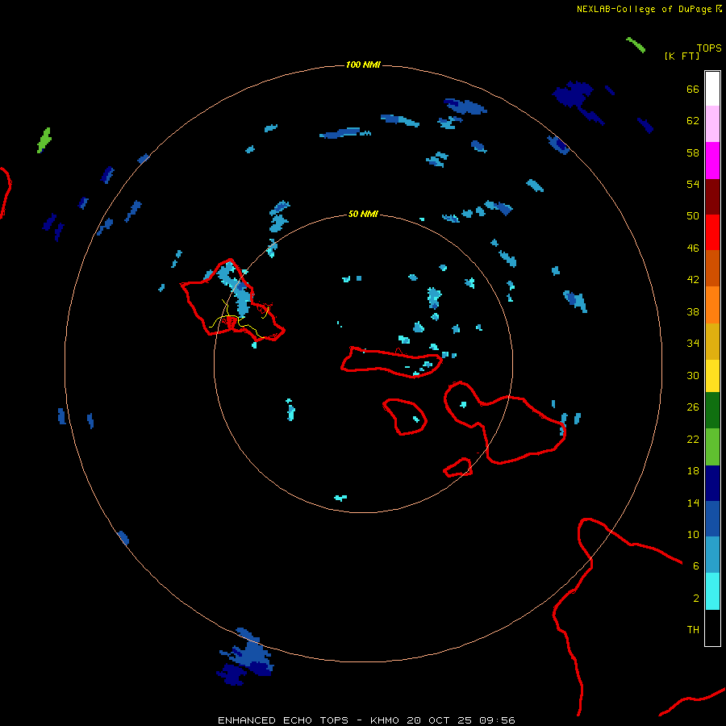Click the 46 legend value

coord(693,248)
